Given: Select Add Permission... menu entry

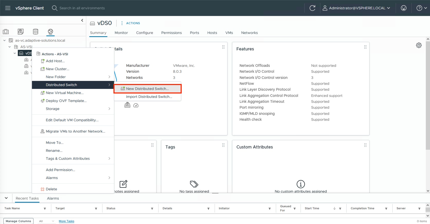Looking at the screenshot, I should point(73,170).
